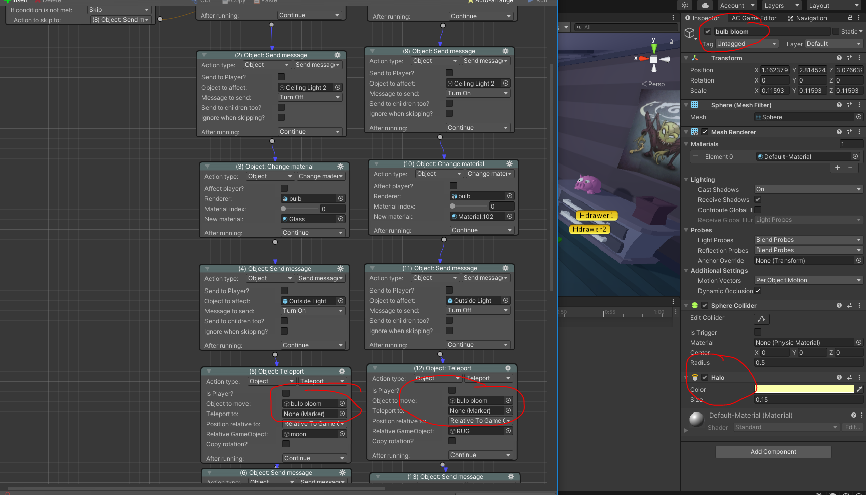
Task: Open object picker for Mesh Sphere field
Action: 859,117
